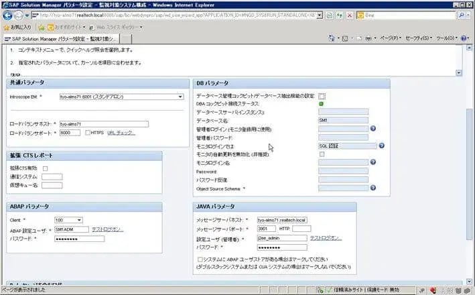Viewport: 475px width, 295px height.
Task: Click the SQL 認証 monitor login field
Action: coord(348,146)
